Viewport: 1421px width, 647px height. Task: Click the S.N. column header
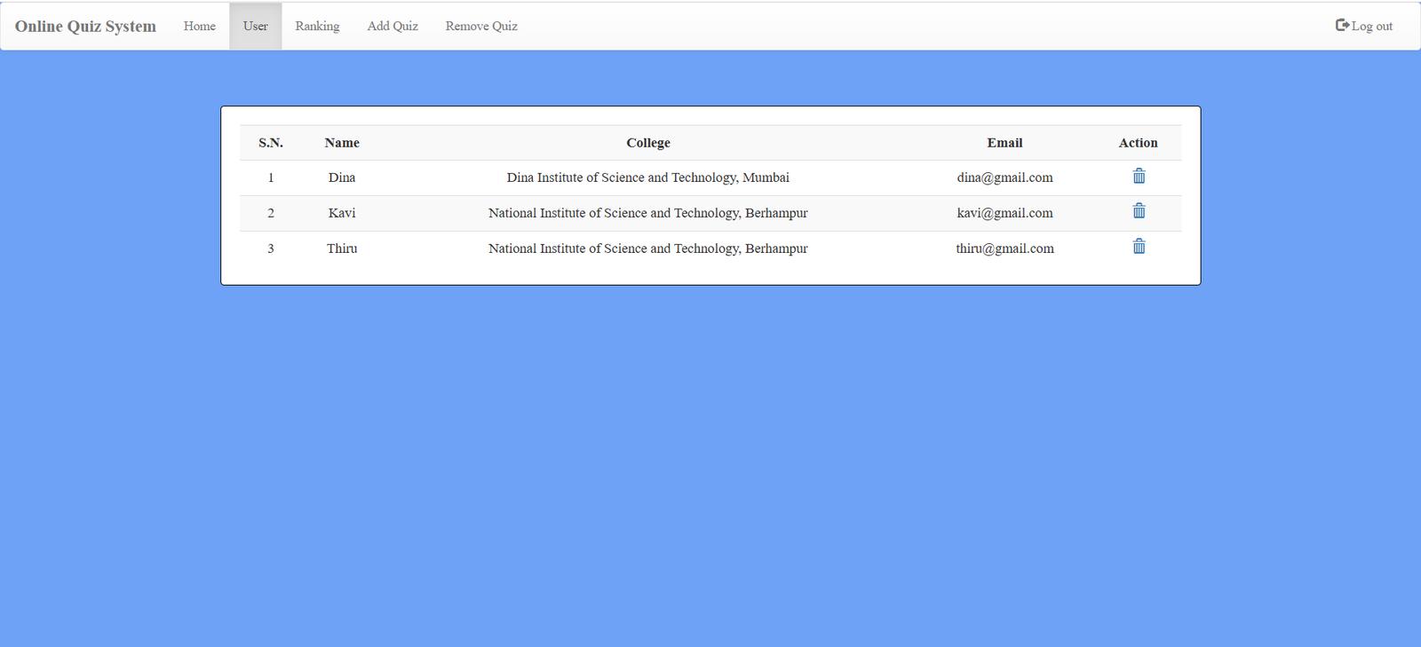tap(271, 143)
